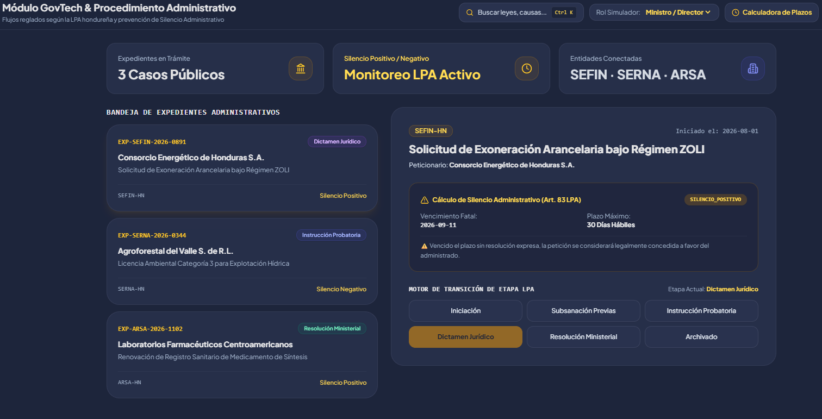Select the highlighted Dictamen Jurídico stage button
The height and width of the screenshot is (419, 822).
pyautogui.click(x=465, y=337)
